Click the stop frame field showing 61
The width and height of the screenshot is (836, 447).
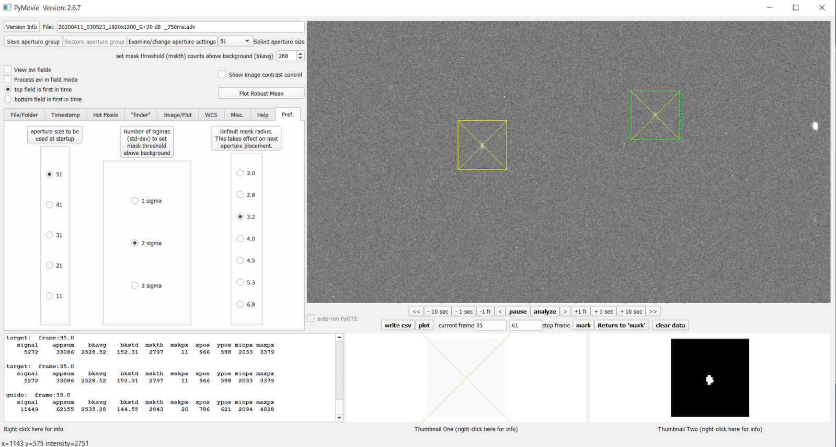(525, 325)
